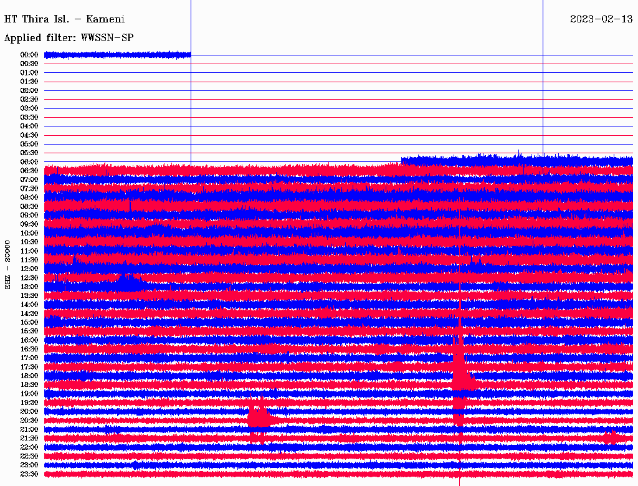Click the 12:00 time label
The width and height of the screenshot is (638, 486).
[29, 269]
